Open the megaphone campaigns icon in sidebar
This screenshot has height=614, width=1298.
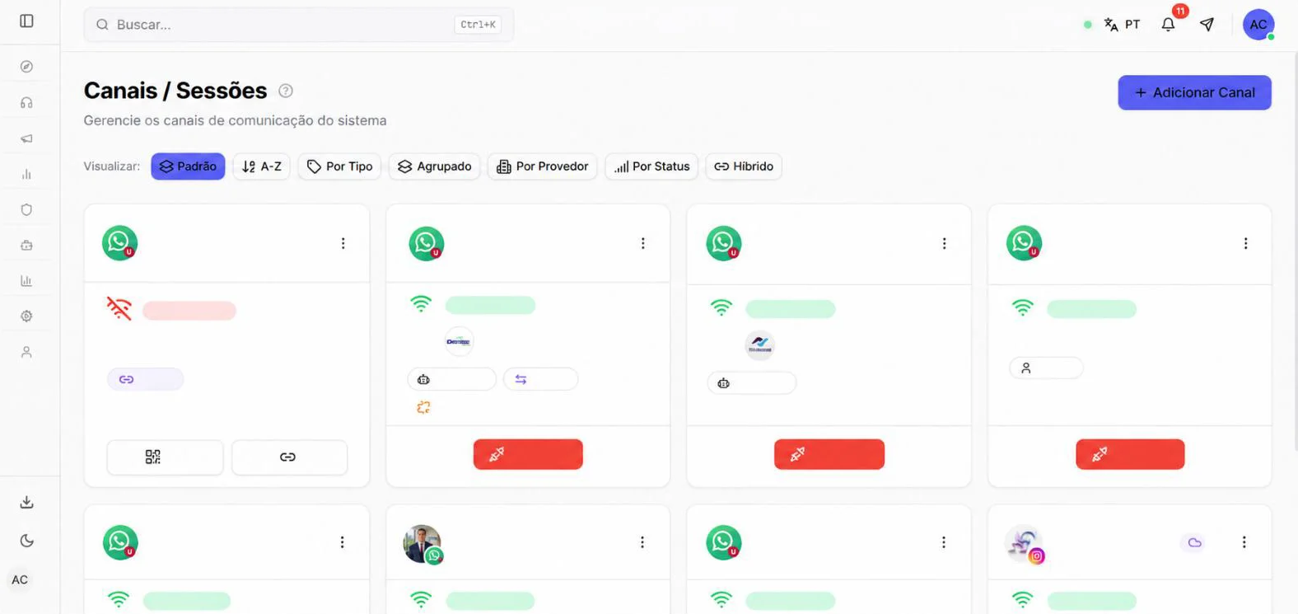click(x=26, y=138)
